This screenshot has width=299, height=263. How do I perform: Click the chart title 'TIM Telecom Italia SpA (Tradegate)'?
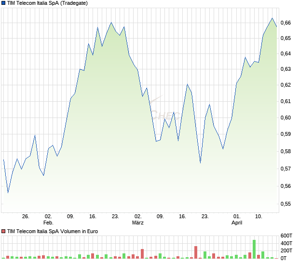(47, 3)
